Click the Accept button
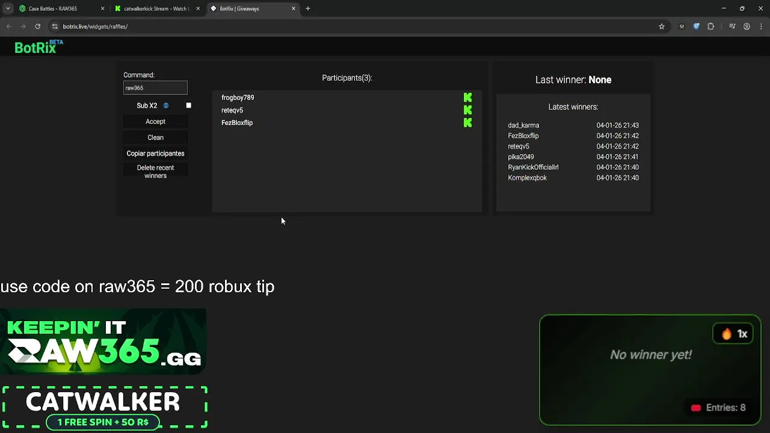The image size is (770, 433). [155, 121]
